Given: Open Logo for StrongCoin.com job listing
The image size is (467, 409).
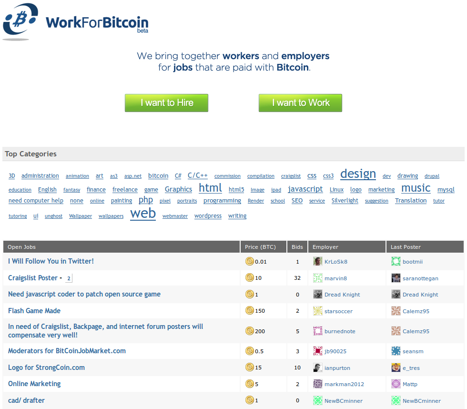Looking at the screenshot, I should pyautogui.click(x=46, y=368).
